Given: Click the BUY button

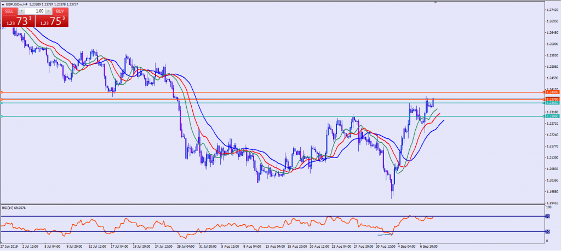Looking at the screenshot, I should [x=60, y=11].
